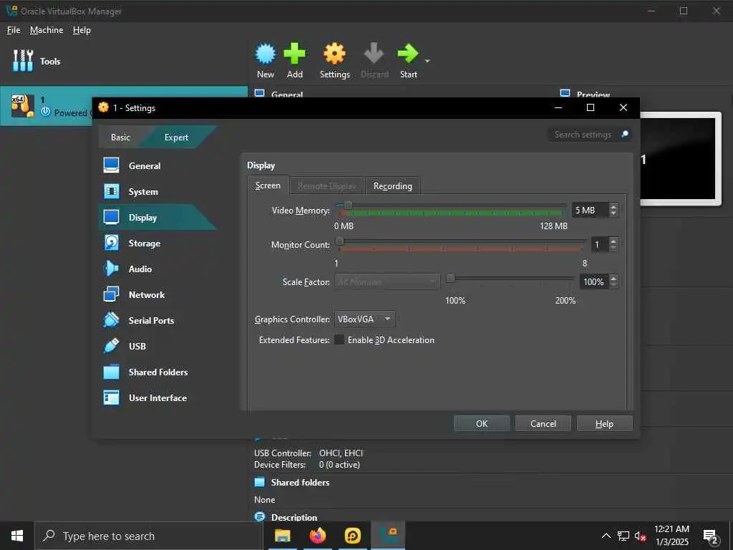Open the Start button dropdown arrow
Image resolution: width=733 pixels, height=550 pixels.
click(x=427, y=61)
